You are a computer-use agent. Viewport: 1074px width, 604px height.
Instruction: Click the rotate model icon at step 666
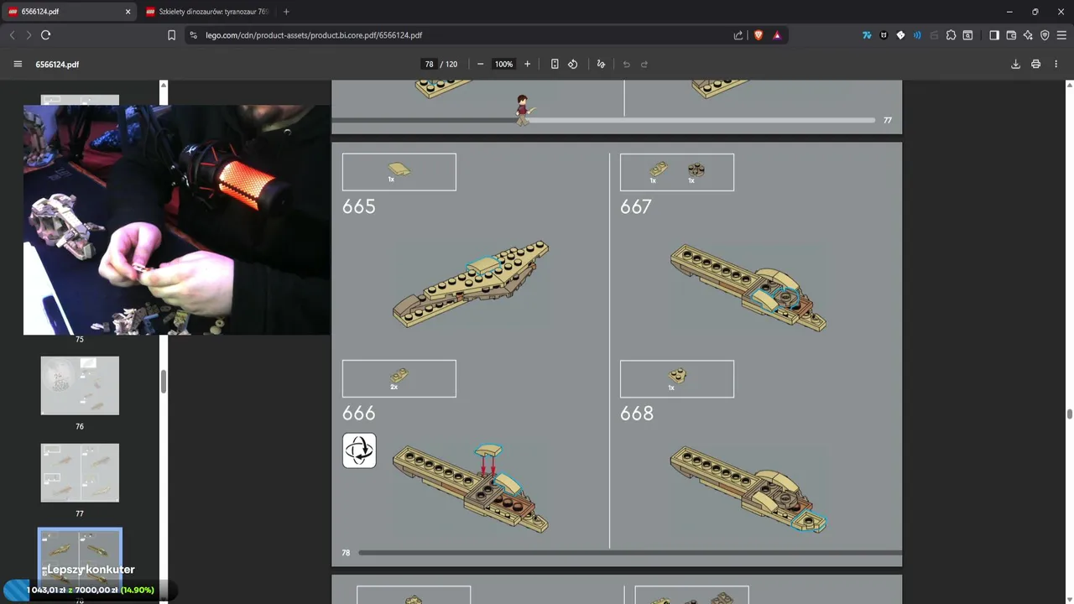[359, 450]
